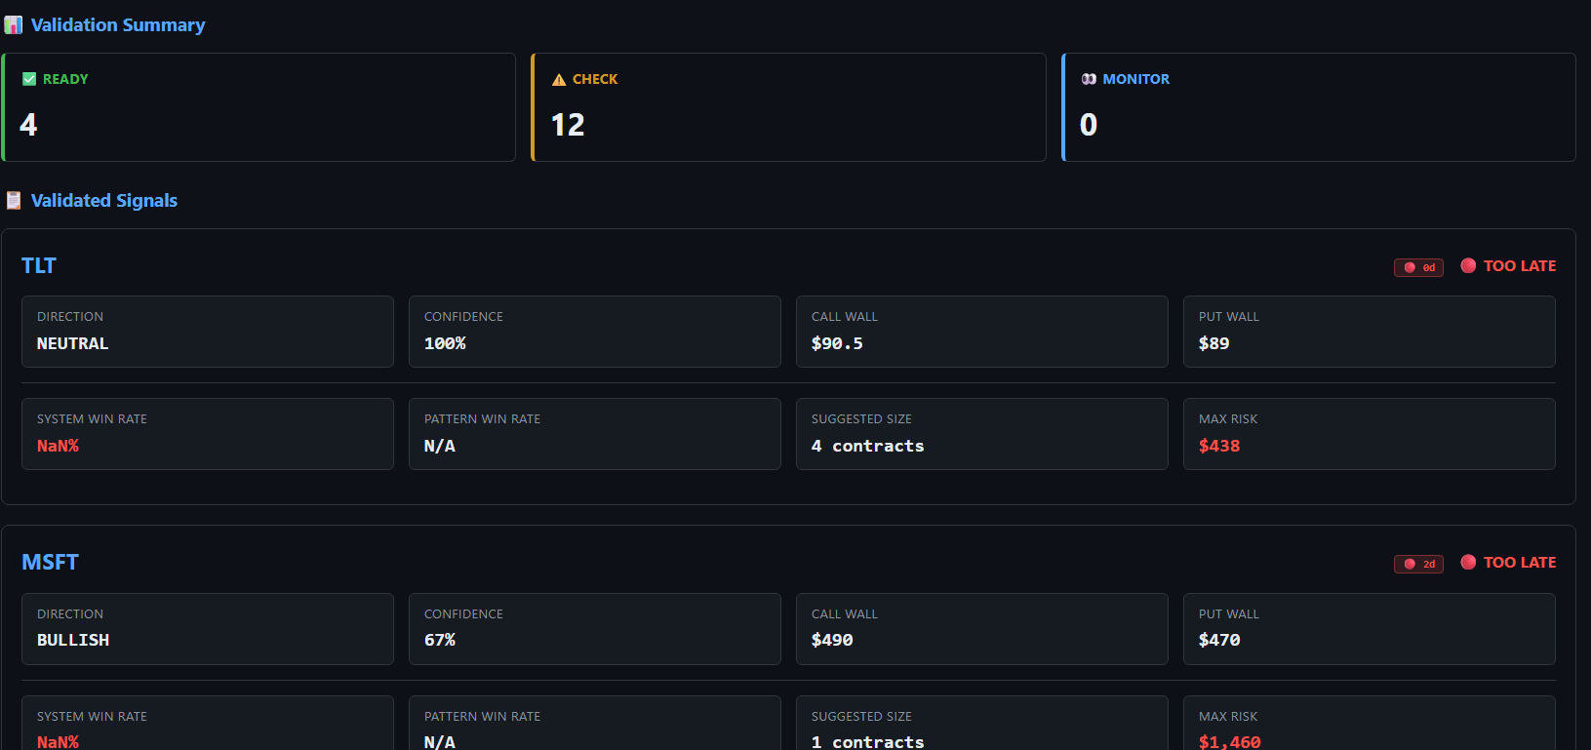Click the MSFT CONFIDENCE label
1591x750 pixels.
pos(463,614)
